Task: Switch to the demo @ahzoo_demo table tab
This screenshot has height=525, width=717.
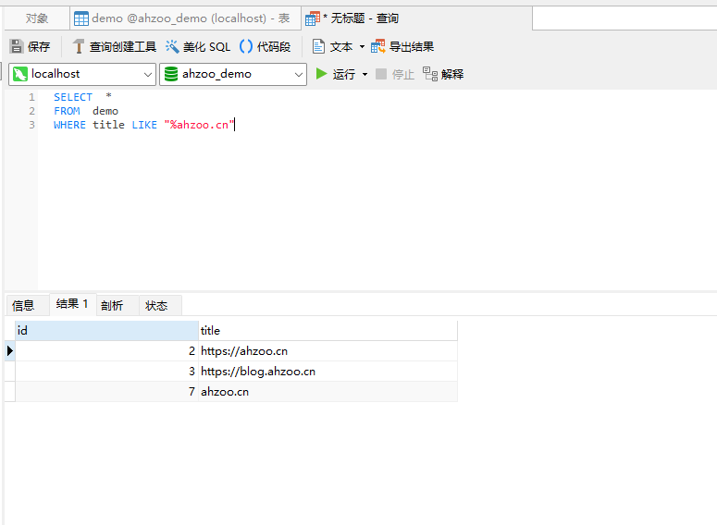Action: [x=183, y=18]
